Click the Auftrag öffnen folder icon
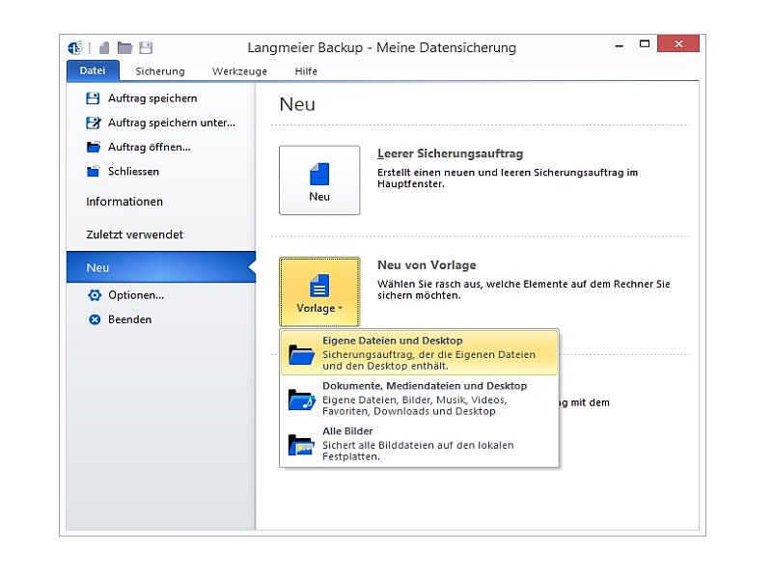Image resolution: width=772 pixels, height=579 pixels. (93, 147)
